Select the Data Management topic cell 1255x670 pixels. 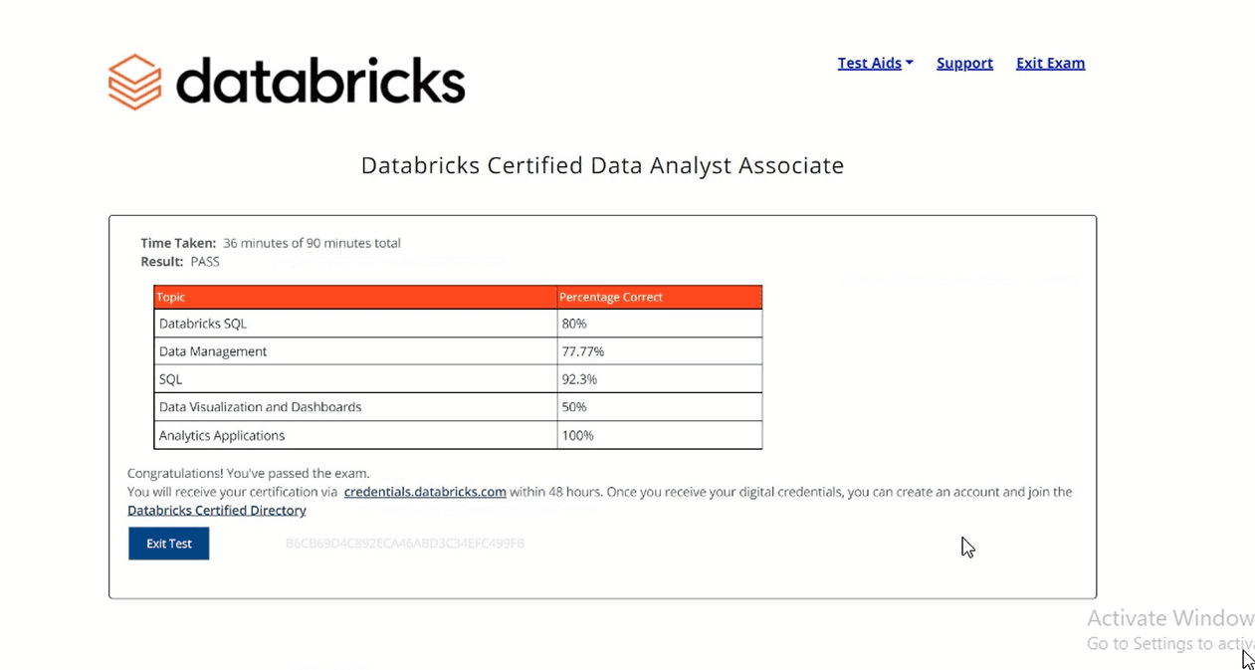[x=213, y=351]
